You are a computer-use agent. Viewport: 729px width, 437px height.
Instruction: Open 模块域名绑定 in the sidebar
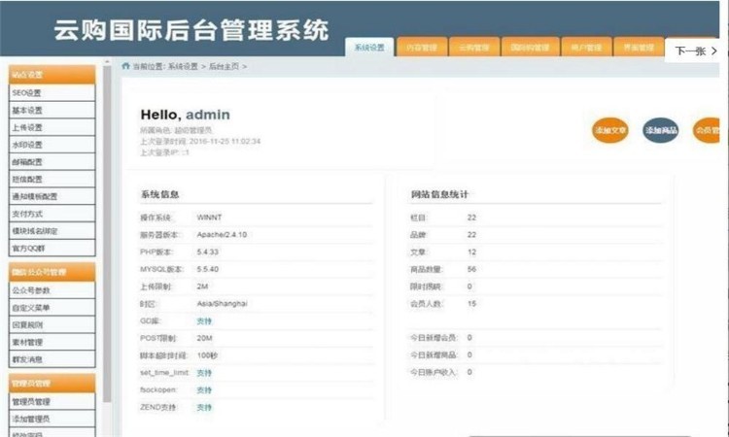click(x=52, y=231)
